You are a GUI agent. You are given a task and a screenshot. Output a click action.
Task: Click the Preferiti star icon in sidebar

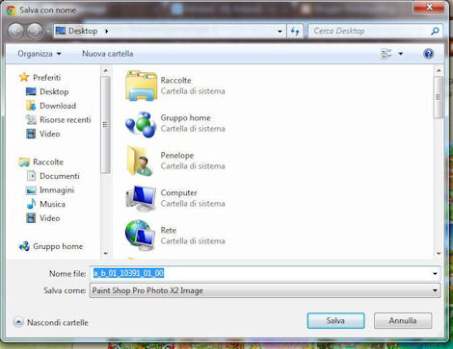(x=24, y=77)
